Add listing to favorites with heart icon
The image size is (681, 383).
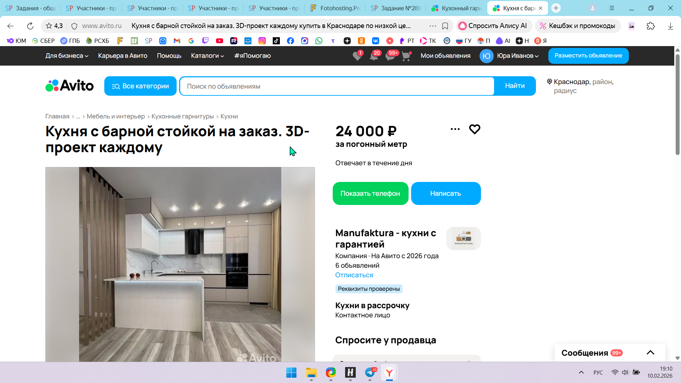point(474,129)
